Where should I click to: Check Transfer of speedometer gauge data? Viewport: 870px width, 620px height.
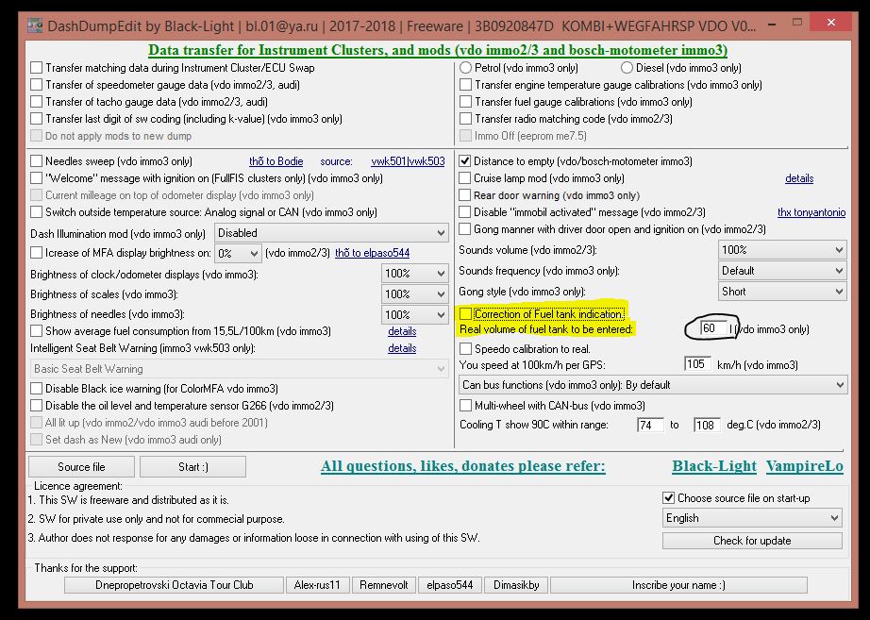[x=37, y=85]
